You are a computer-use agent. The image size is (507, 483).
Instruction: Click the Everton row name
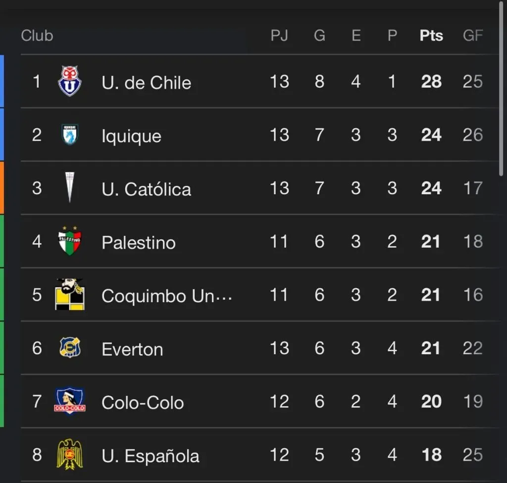point(132,349)
